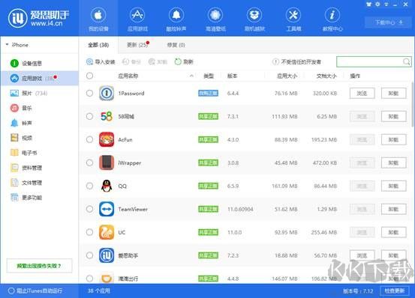Image resolution: width=415 pixels, height=298 pixels.
Task: Click the i4 爱思助手 logo
Action: pos(38,18)
